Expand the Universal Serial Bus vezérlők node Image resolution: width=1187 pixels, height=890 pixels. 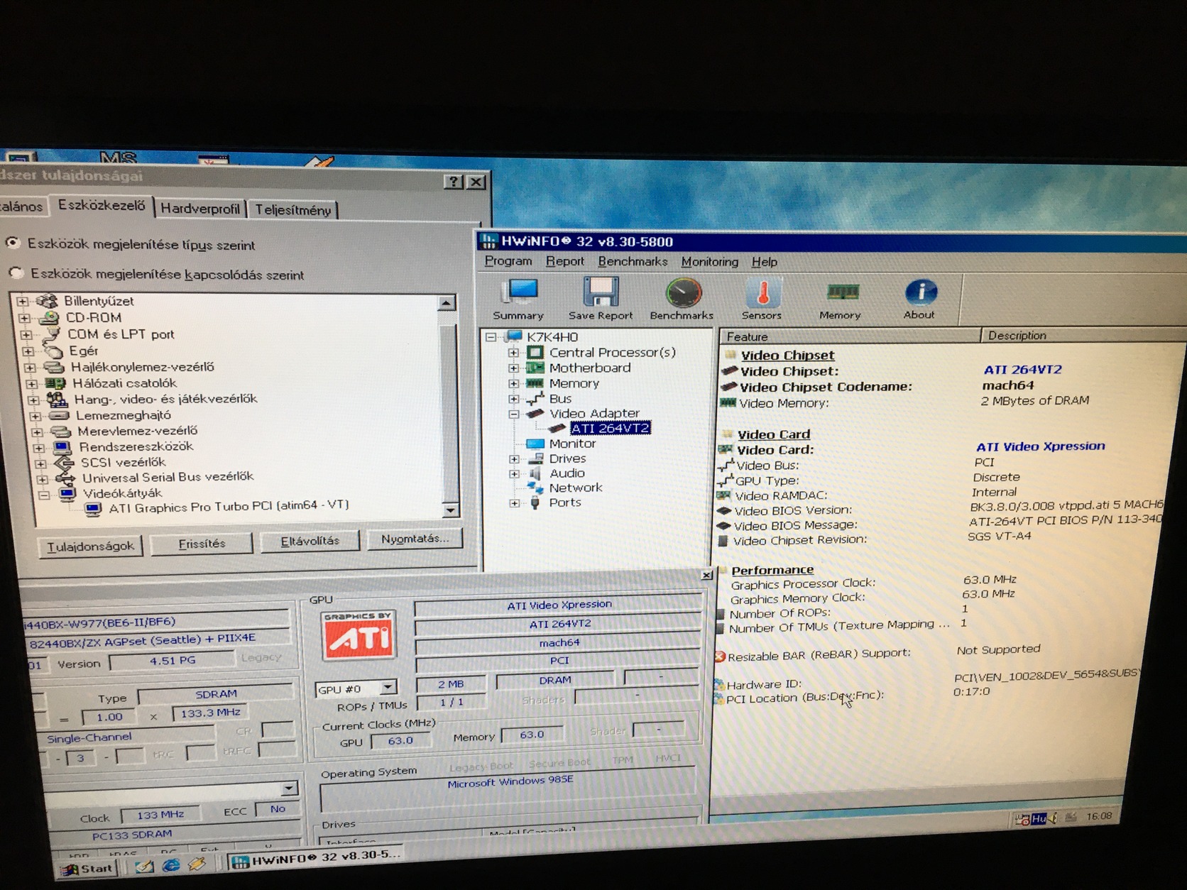click(x=42, y=479)
